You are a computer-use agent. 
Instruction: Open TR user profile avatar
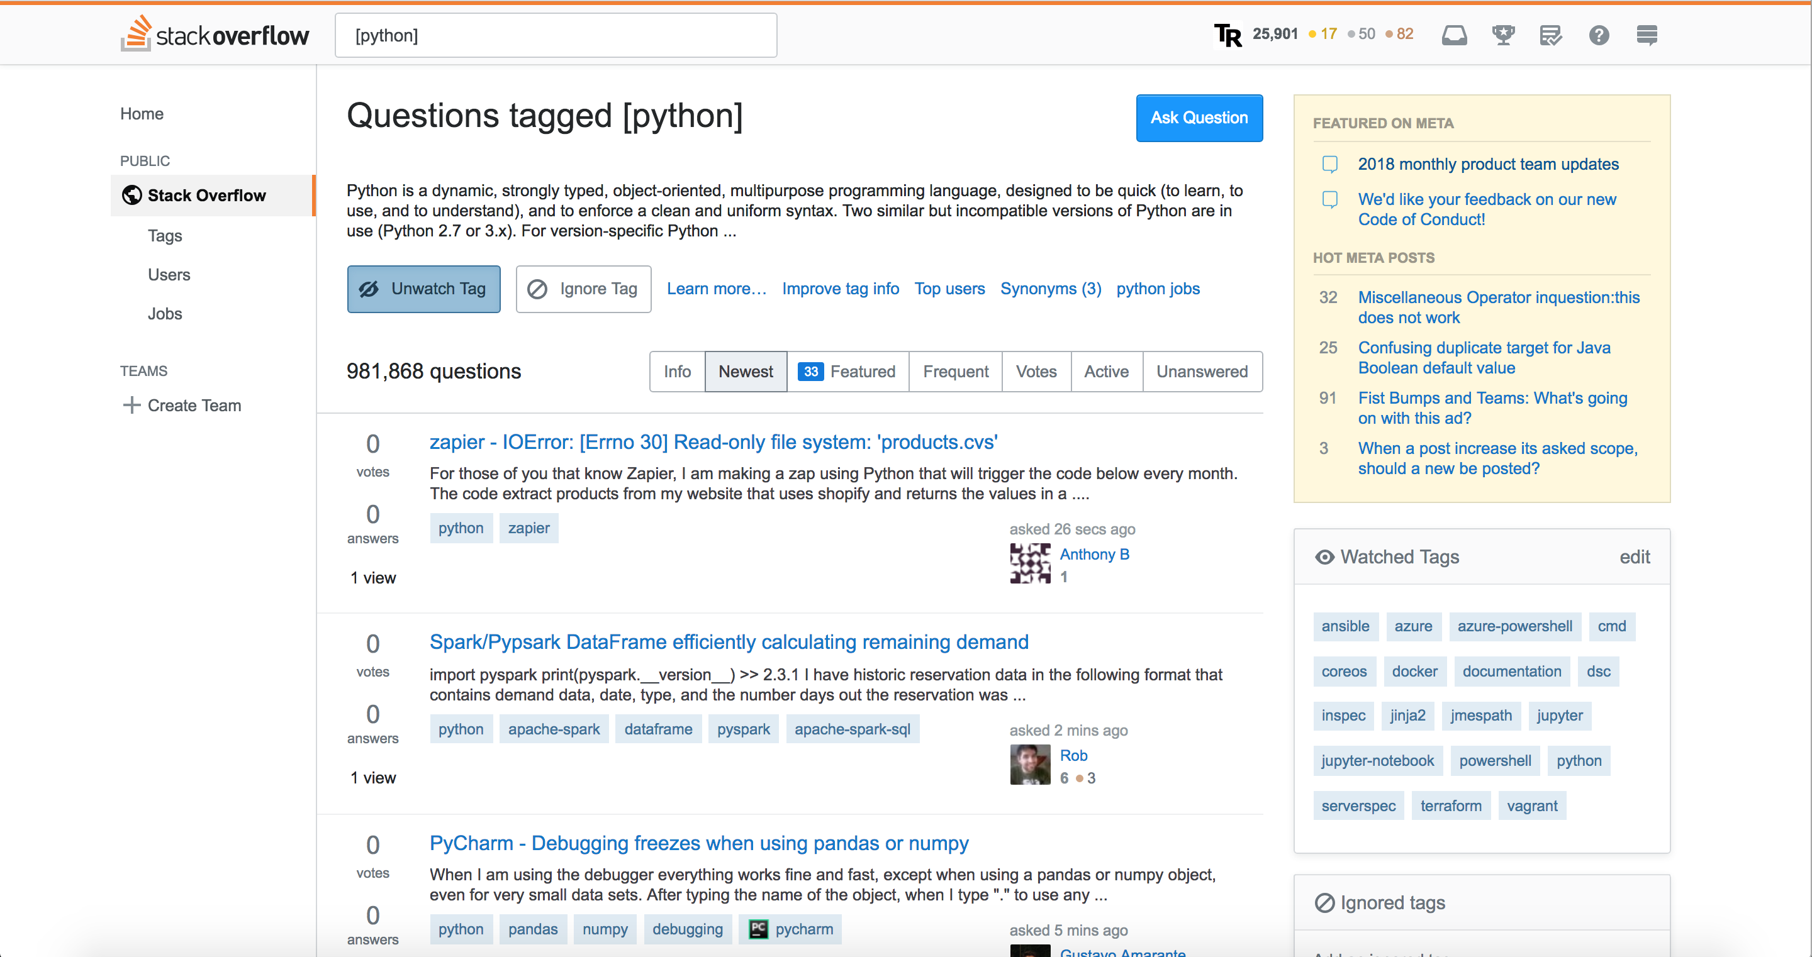point(1228,35)
